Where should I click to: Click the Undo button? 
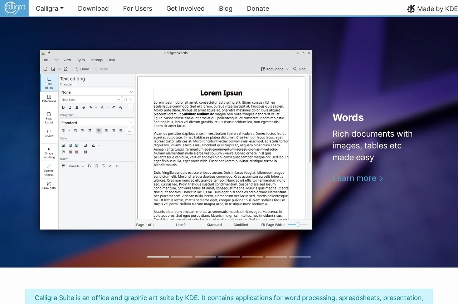point(82,69)
